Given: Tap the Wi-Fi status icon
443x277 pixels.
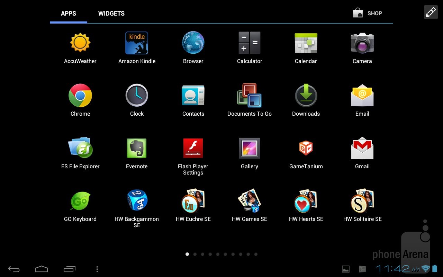Looking at the screenshot, I should point(426,269).
